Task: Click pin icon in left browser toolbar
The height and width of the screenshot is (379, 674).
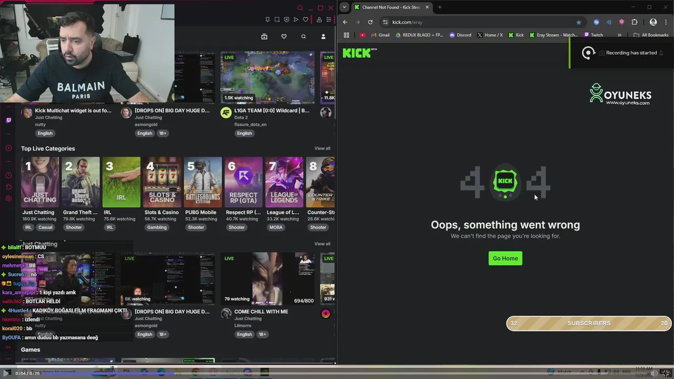Action: coord(267,19)
